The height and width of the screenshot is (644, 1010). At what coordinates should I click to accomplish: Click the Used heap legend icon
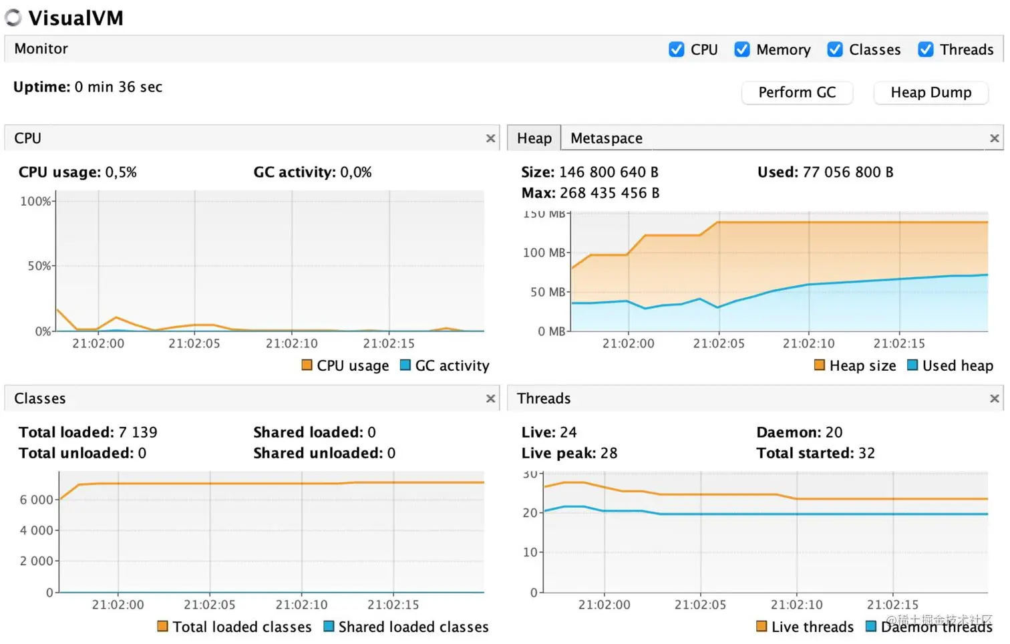point(912,365)
